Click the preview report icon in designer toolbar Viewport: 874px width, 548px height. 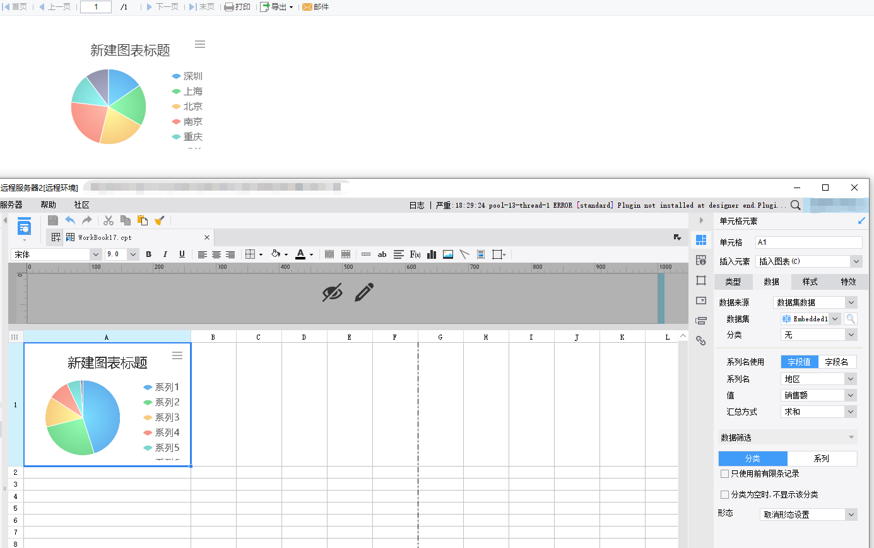[24, 227]
